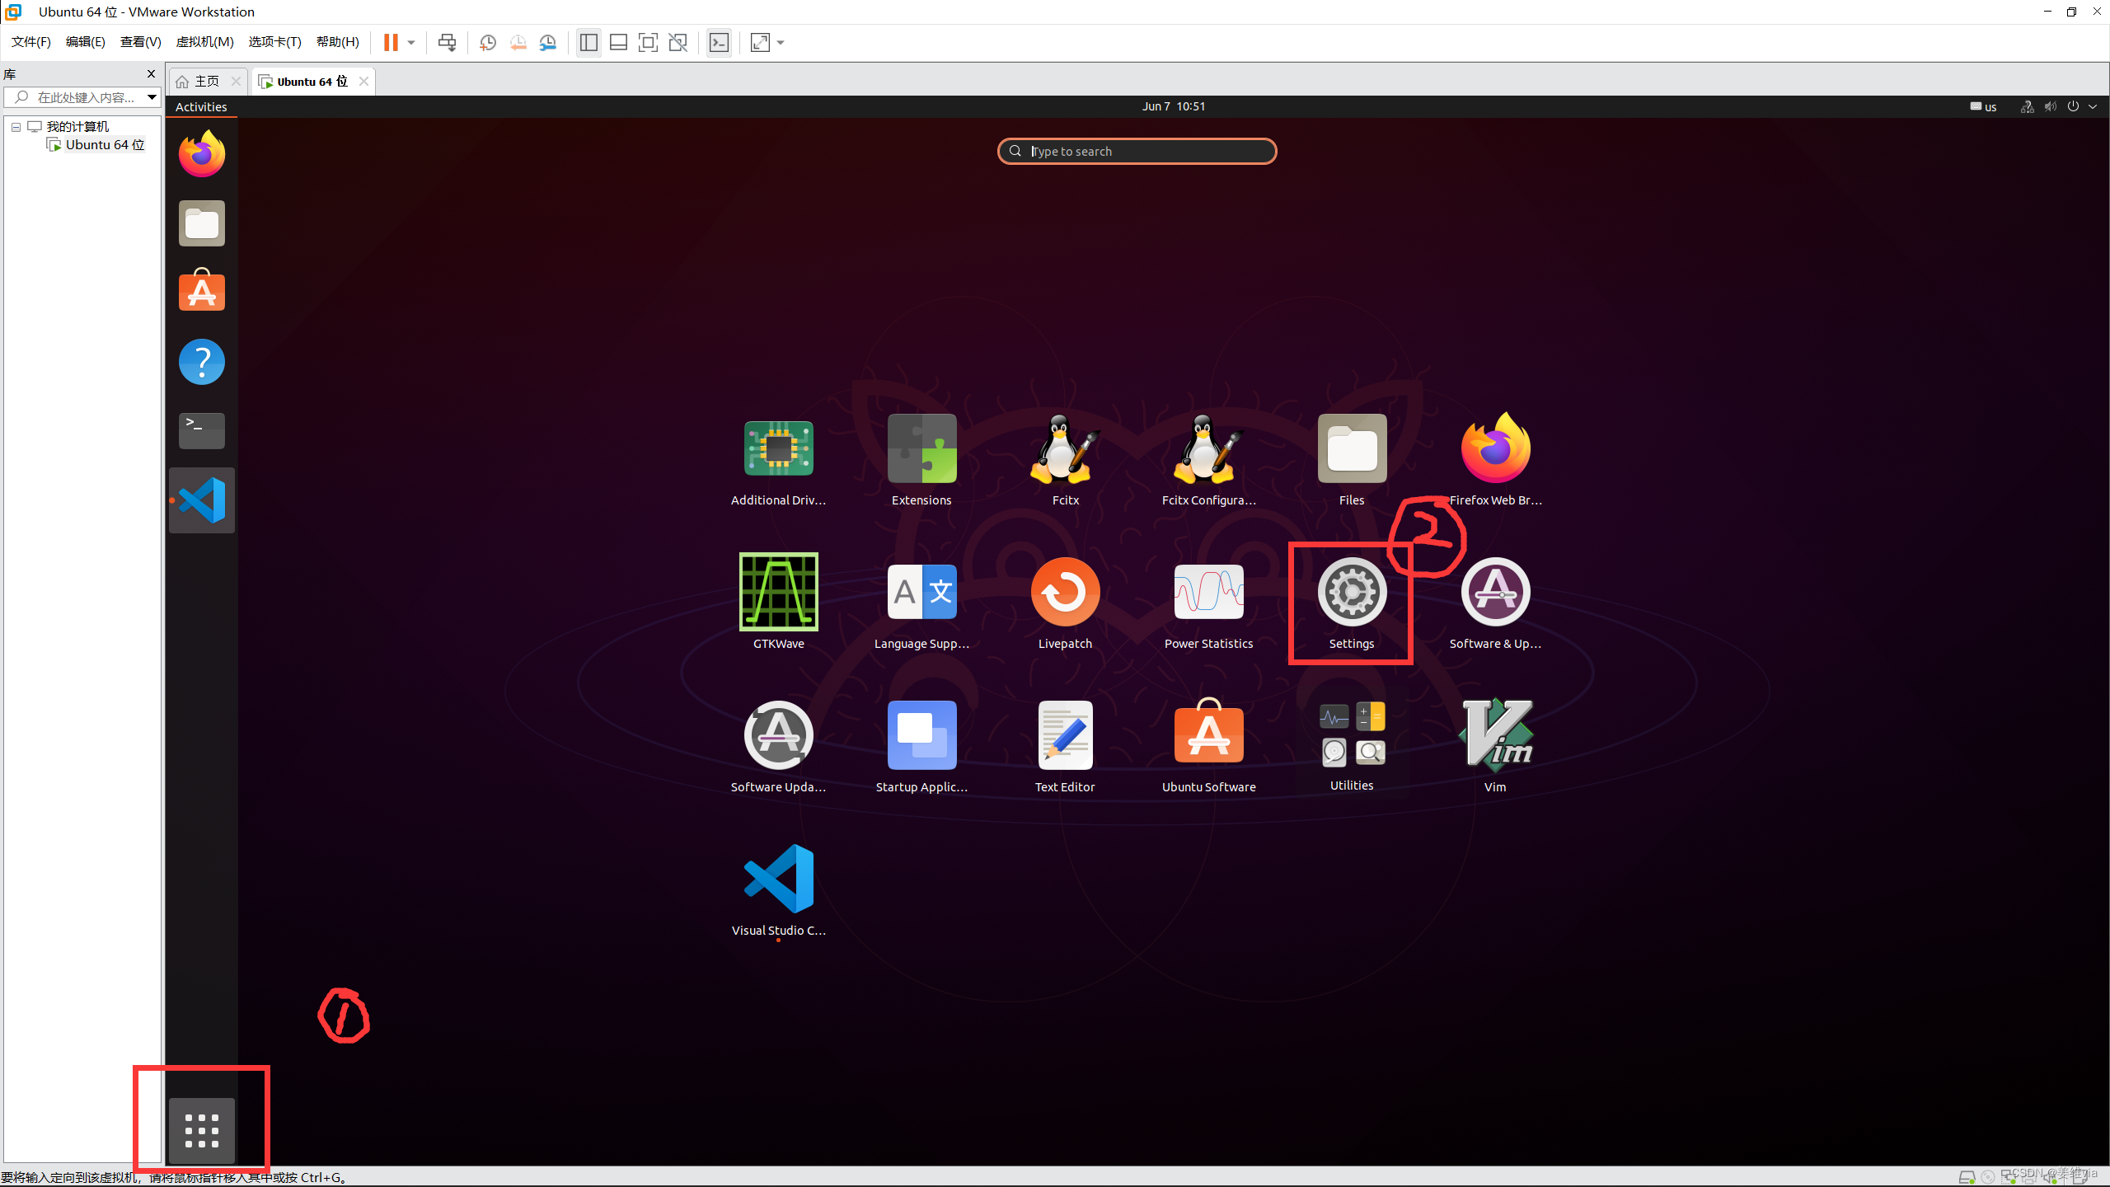Toggle VMware full screen mode icon

click(x=648, y=43)
